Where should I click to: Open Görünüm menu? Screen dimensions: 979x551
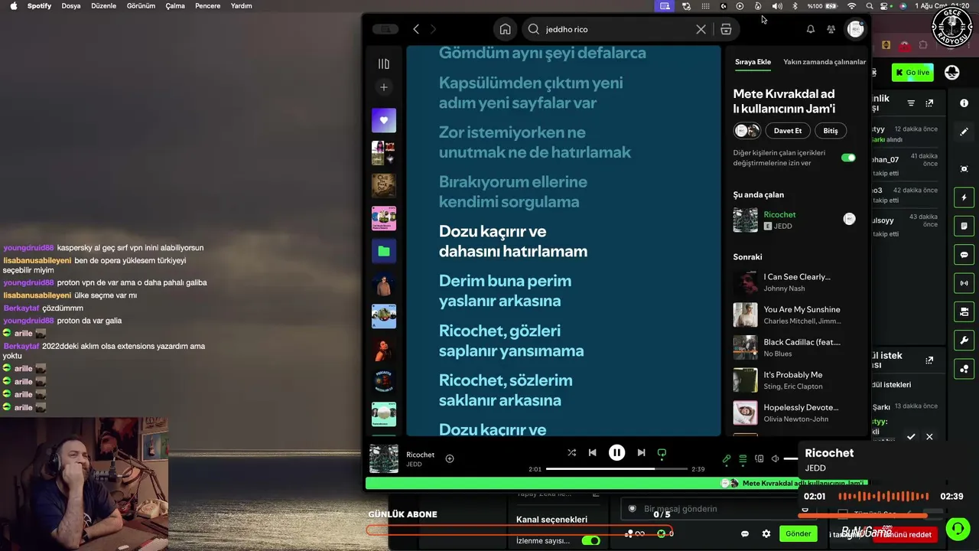tap(141, 6)
